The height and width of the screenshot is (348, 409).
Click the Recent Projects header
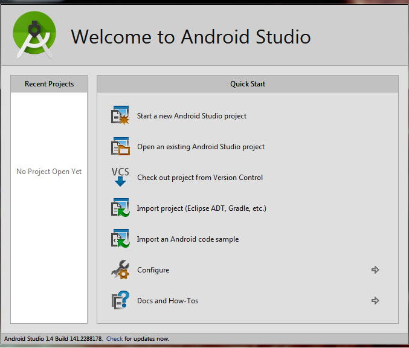click(49, 84)
